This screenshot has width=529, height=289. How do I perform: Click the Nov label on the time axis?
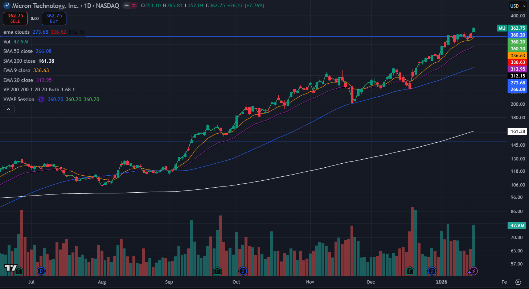[310, 282]
